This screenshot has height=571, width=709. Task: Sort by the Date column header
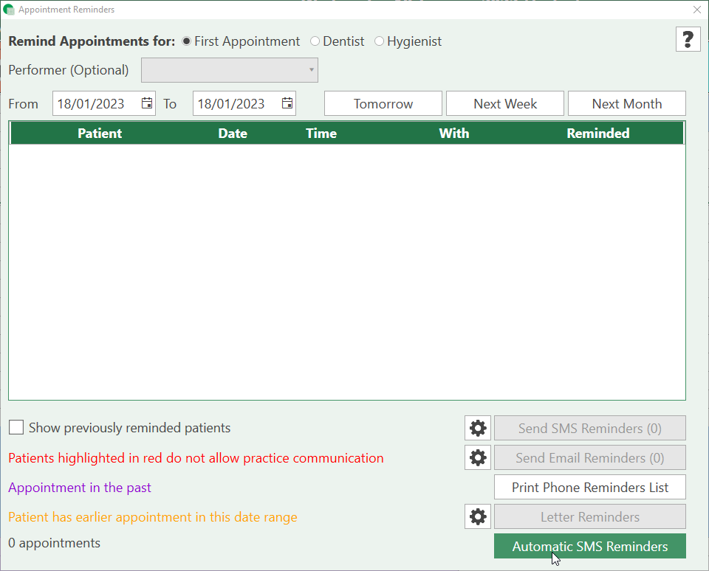coord(233,134)
